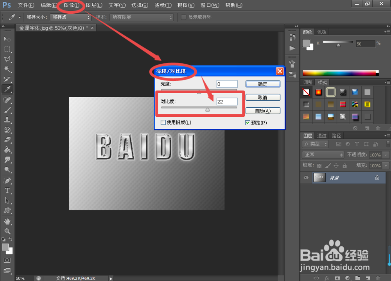Image resolution: width=391 pixels, height=281 pixels.
Task: Open the History panel icon
Action: pos(292,37)
